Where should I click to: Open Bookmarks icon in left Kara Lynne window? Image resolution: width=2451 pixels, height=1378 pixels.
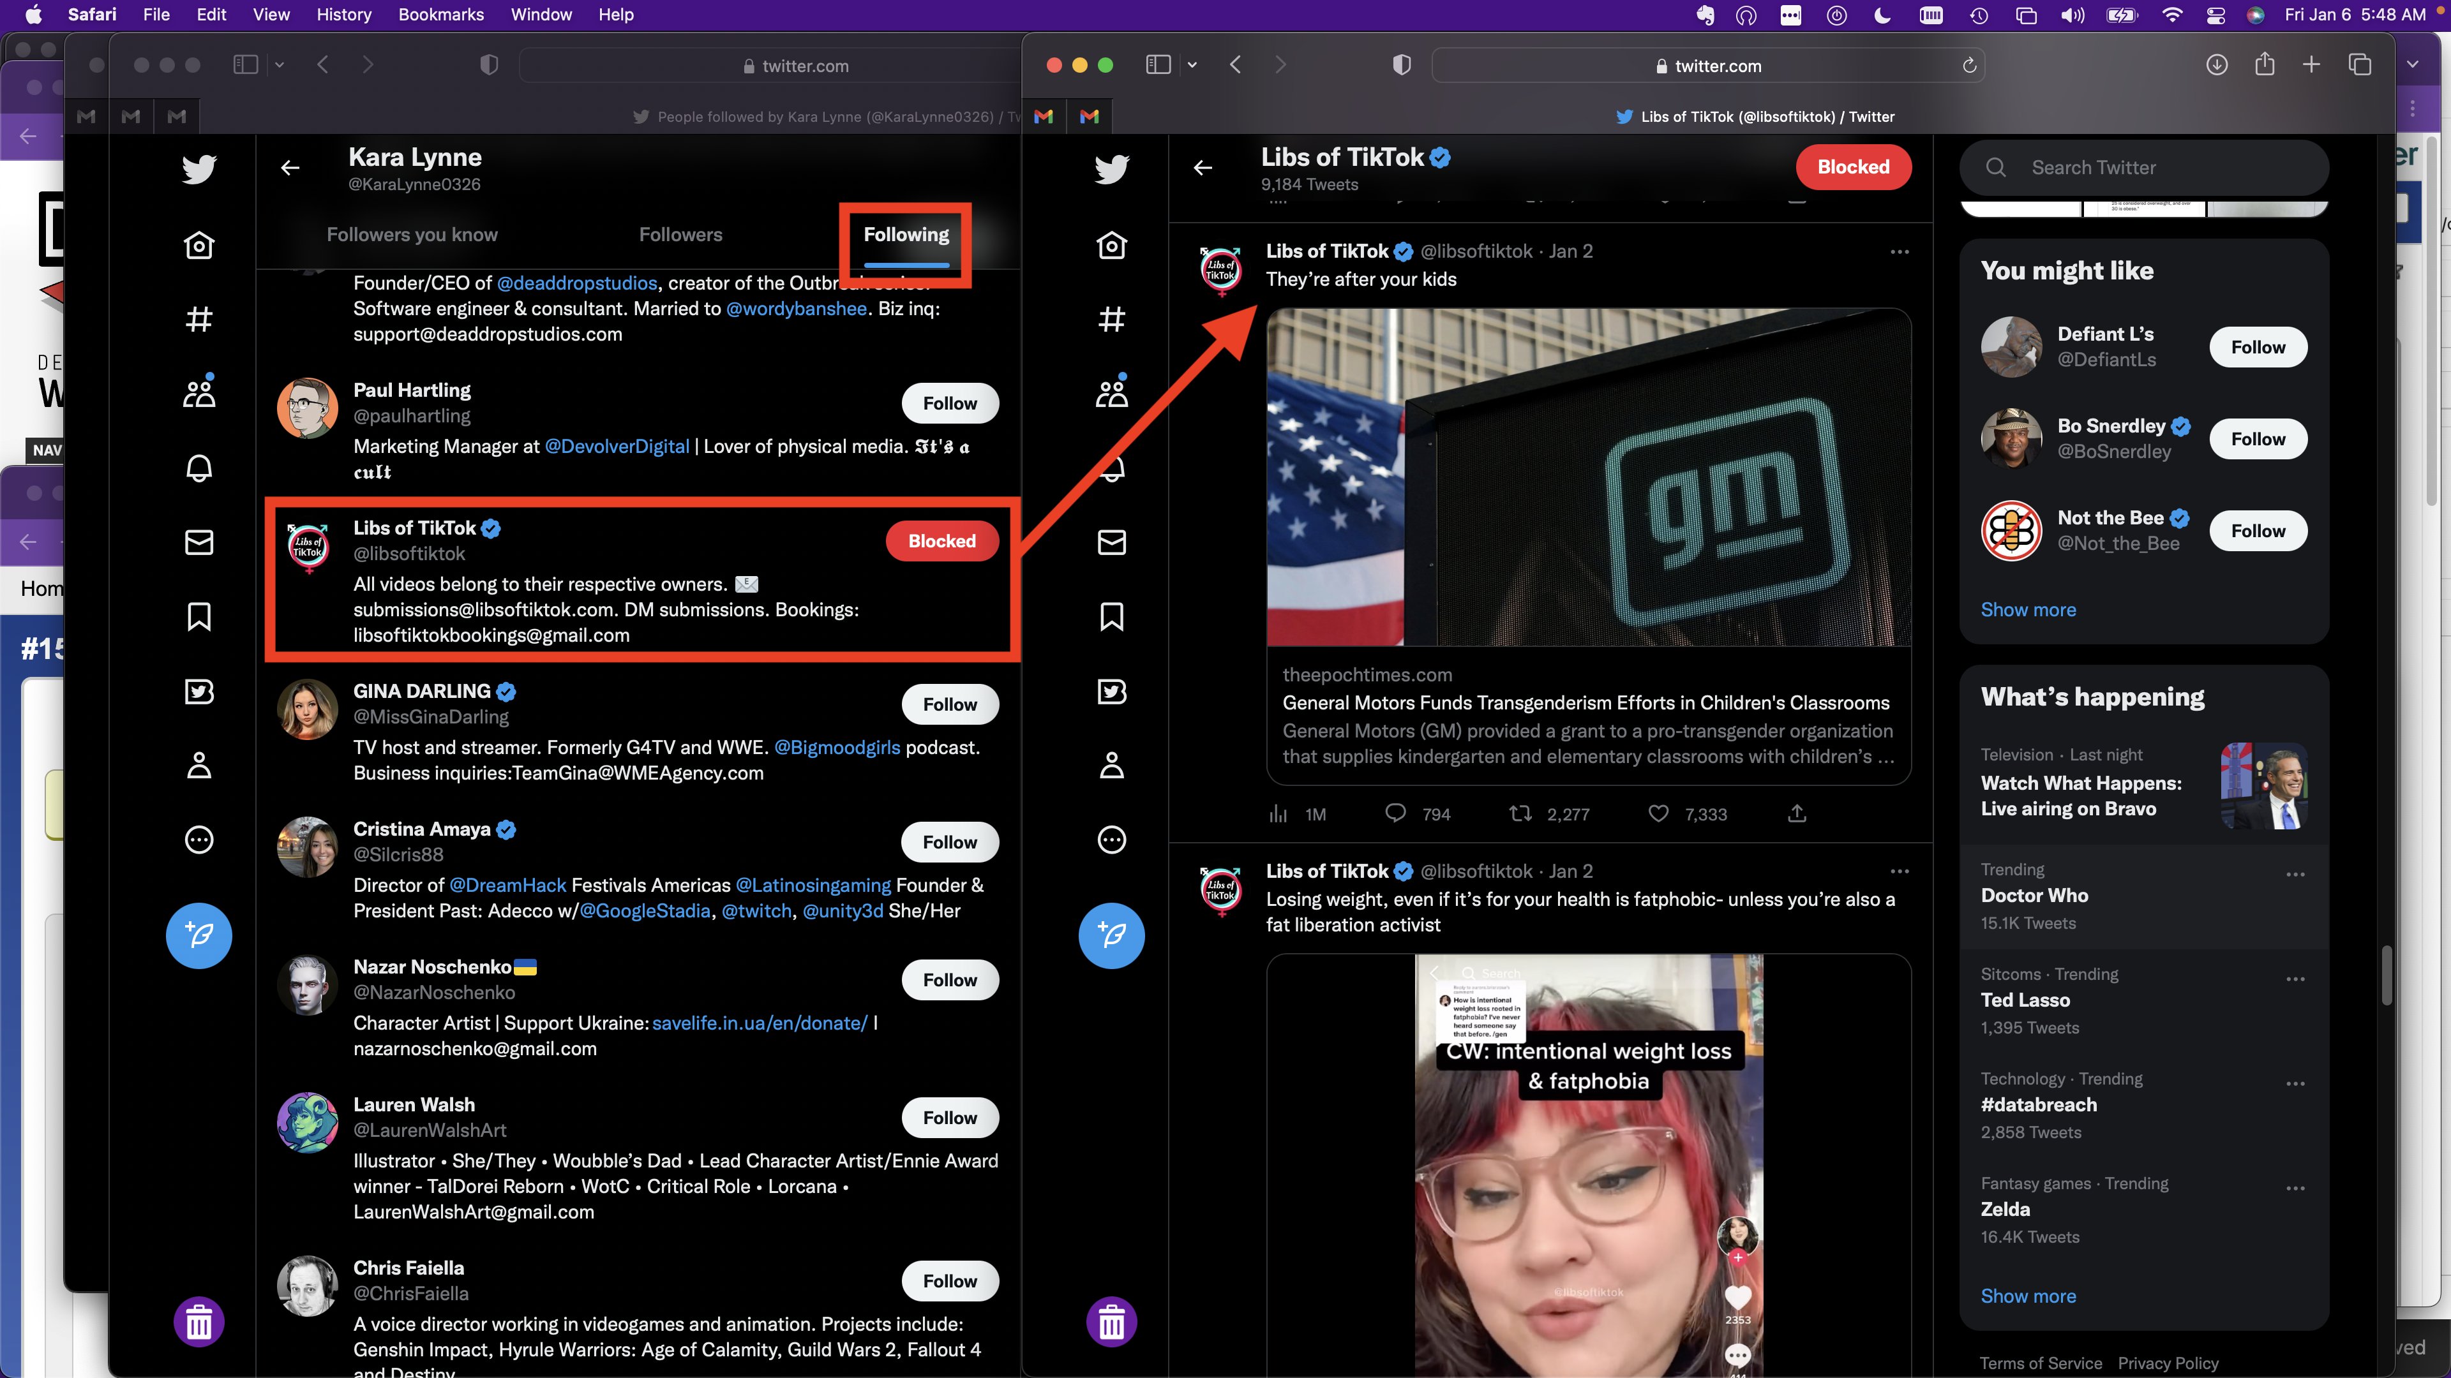199,616
